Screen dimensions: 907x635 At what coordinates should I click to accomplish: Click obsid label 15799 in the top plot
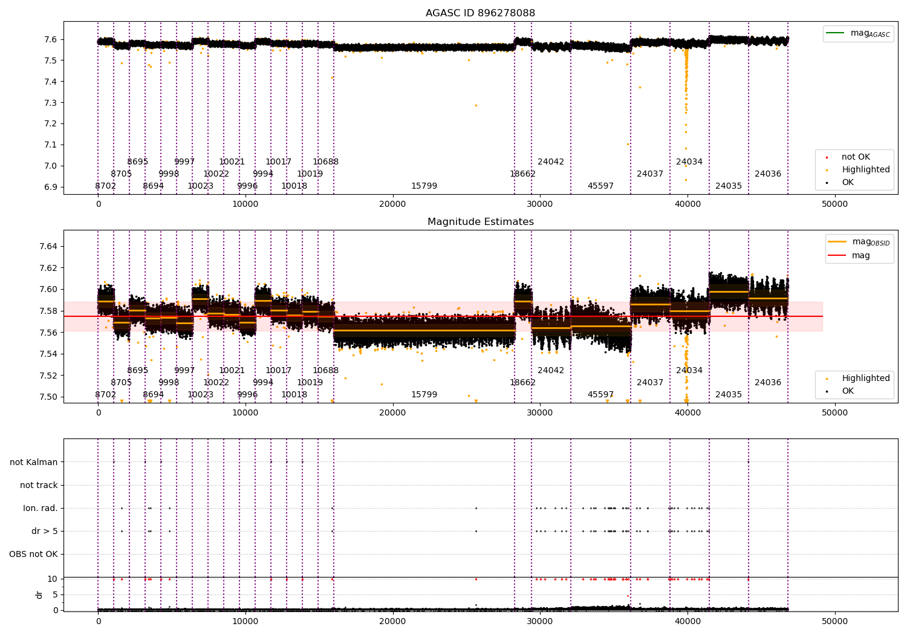pyautogui.click(x=424, y=186)
